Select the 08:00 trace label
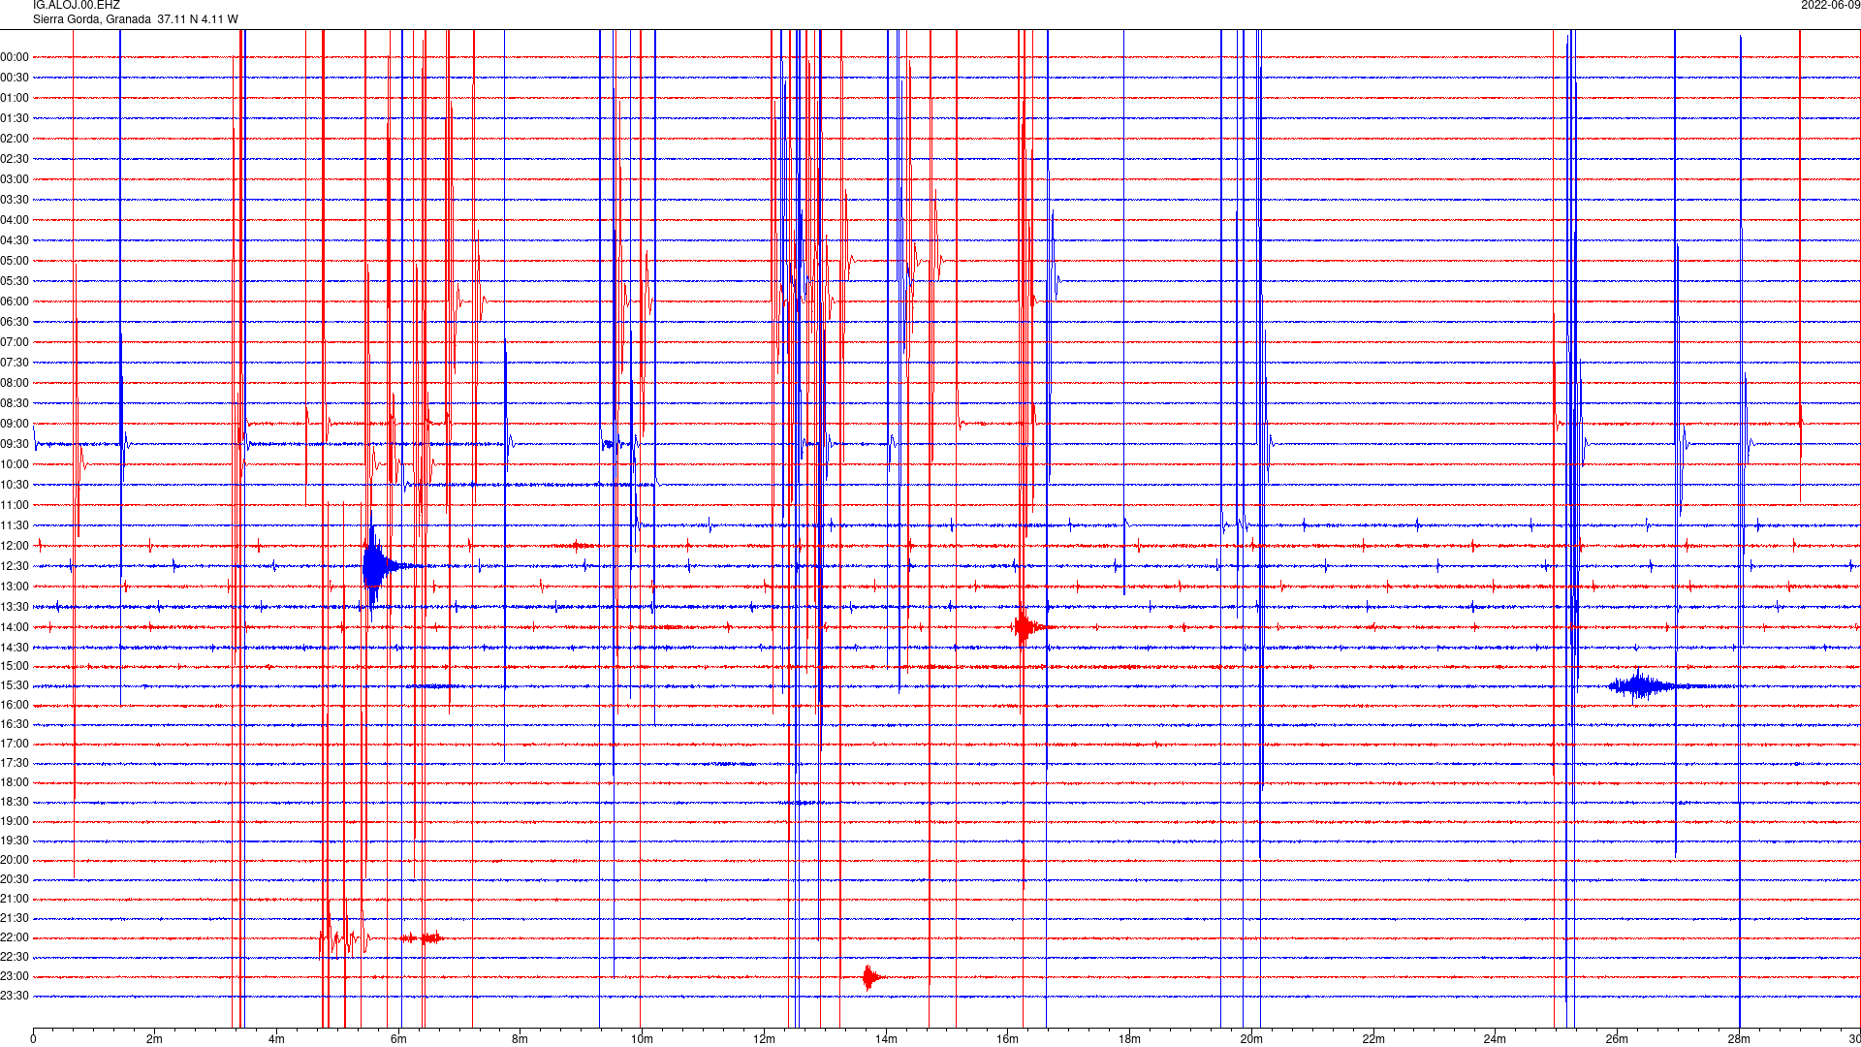The height and width of the screenshot is (1047, 1861). pos(15,383)
